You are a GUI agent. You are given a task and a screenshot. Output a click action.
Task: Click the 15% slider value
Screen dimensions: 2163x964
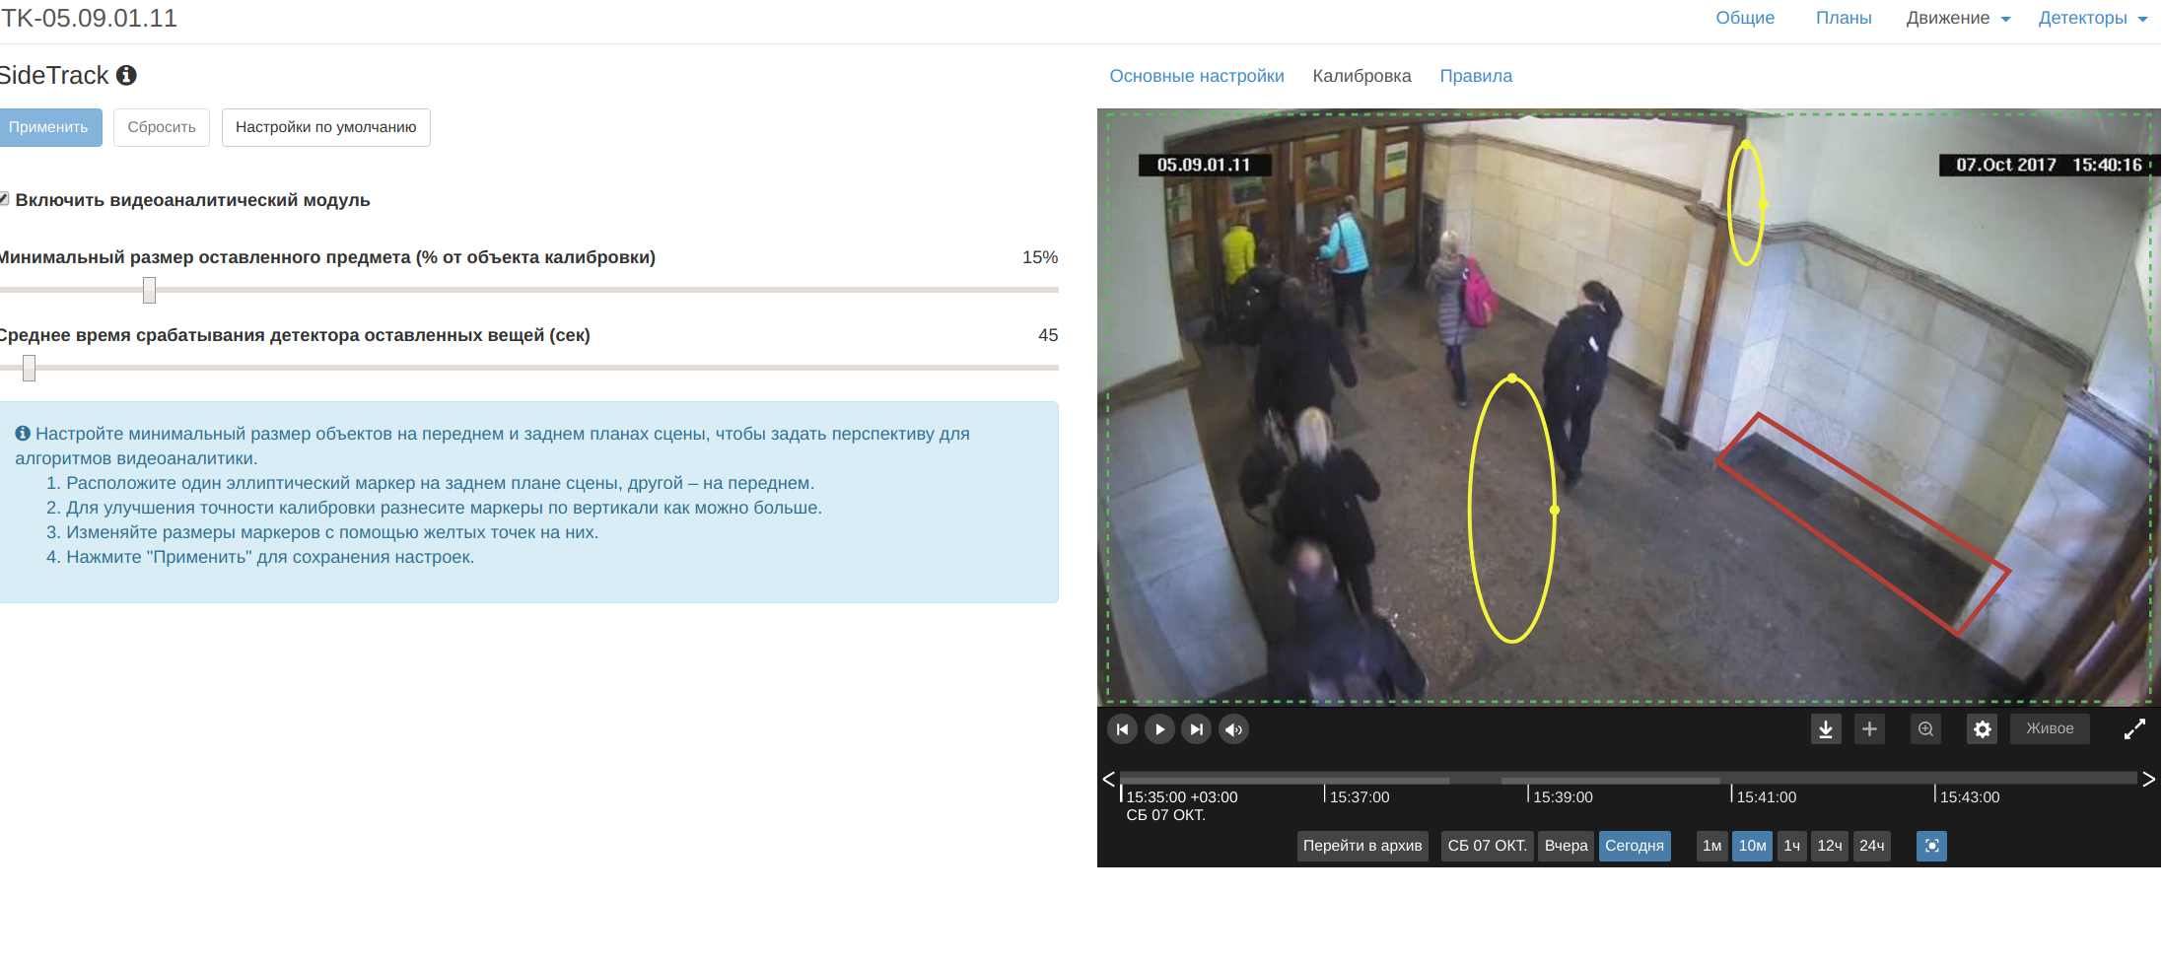pos(1039,257)
